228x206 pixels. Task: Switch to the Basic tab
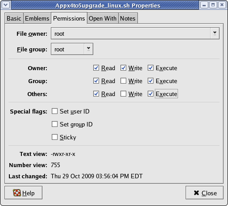[14, 18]
